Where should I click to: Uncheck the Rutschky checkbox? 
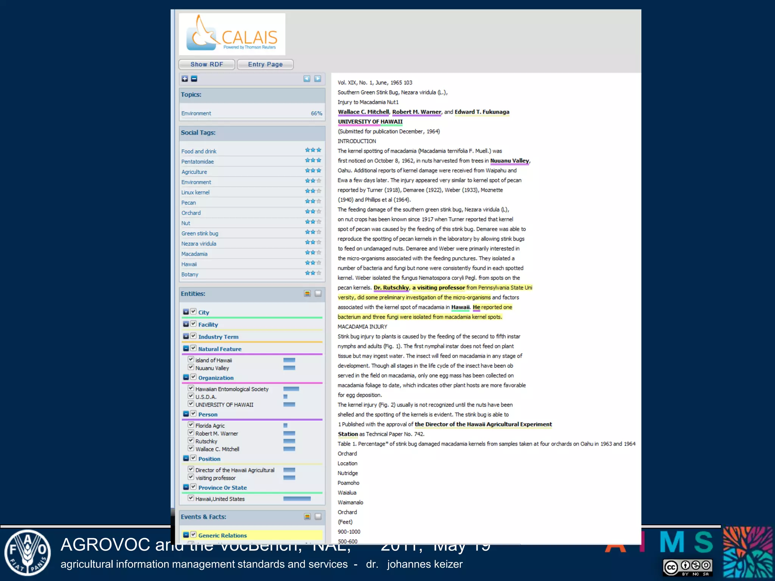191,440
